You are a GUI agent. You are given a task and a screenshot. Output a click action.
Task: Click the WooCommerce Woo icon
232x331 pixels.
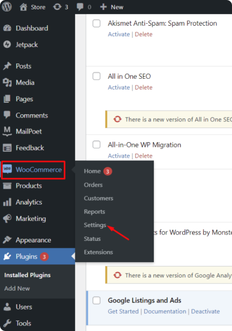8,169
